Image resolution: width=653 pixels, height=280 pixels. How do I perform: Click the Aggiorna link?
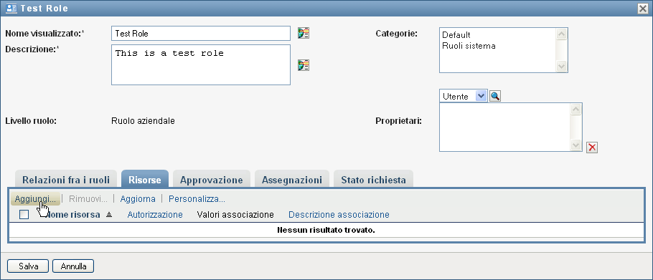[138, 199]
